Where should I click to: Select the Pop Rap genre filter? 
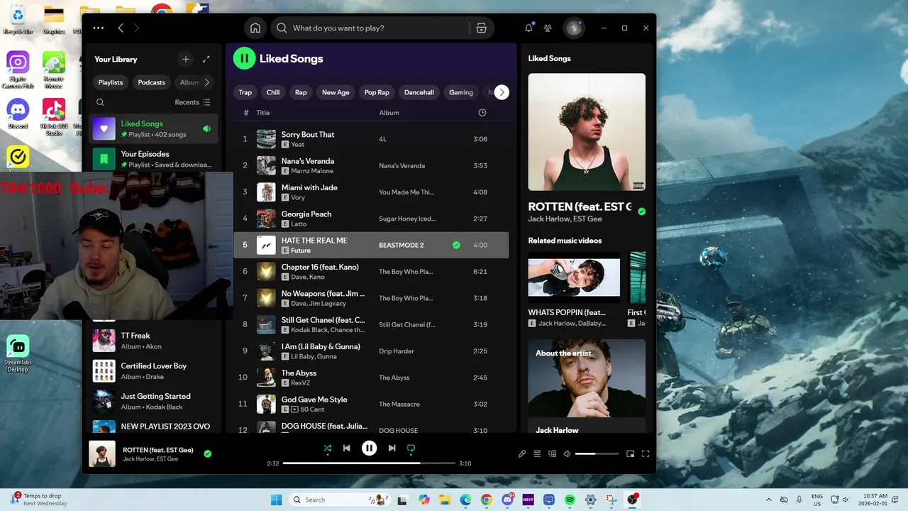(x=377, y=92)
